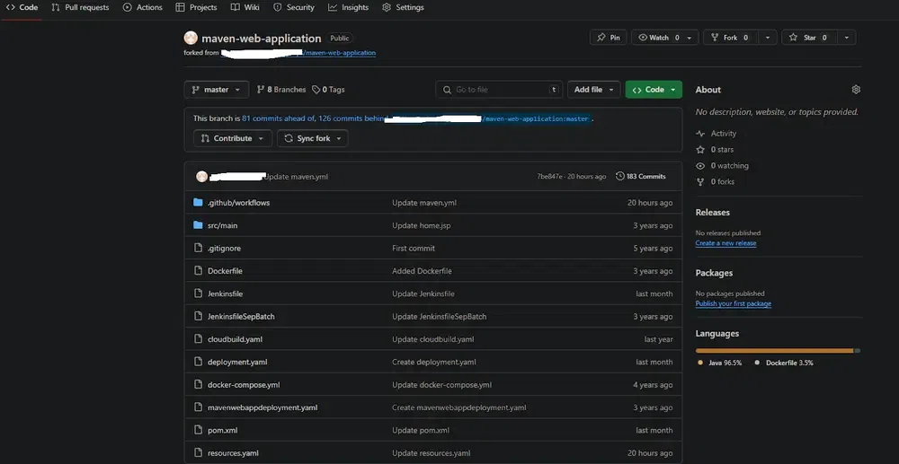Viewport: 899px width, 464px height.
Task: Open the src/main folder name
Action: click(x=222, y=225)
